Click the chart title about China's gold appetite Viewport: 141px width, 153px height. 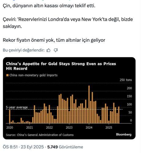coord(61,66)
